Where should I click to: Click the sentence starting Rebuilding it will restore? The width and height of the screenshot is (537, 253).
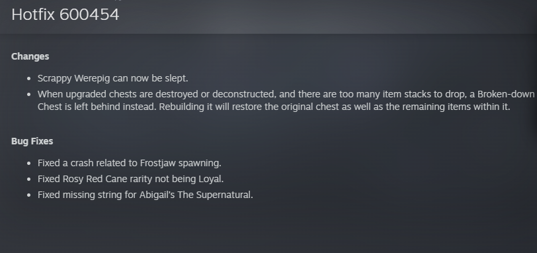point(335,107)
